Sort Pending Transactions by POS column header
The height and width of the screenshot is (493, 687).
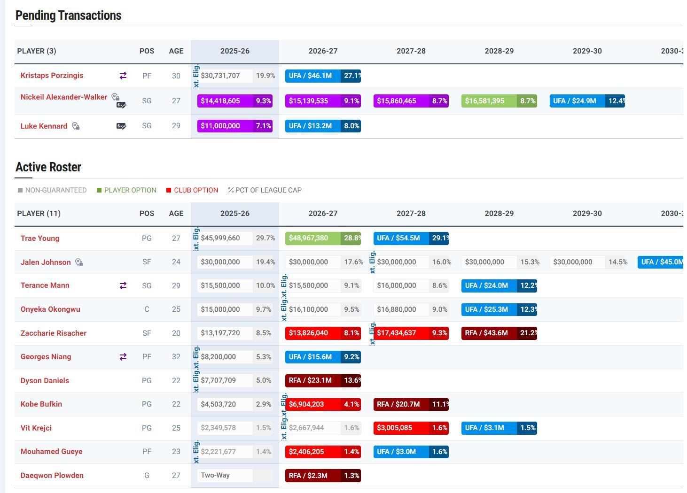click(x=147, y=51)
